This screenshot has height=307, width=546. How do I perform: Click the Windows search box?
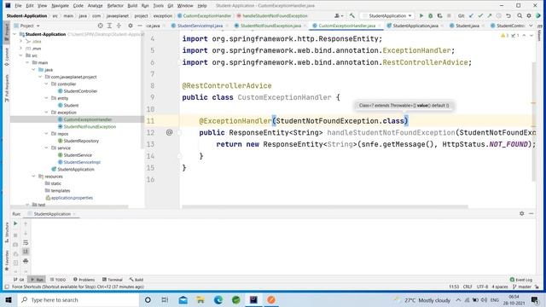click(78, 299)
